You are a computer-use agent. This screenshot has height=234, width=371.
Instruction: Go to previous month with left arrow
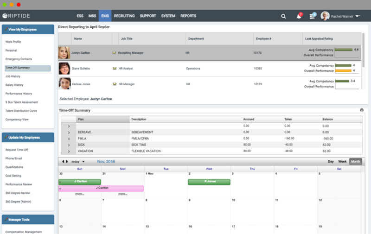tap(63, 162)
